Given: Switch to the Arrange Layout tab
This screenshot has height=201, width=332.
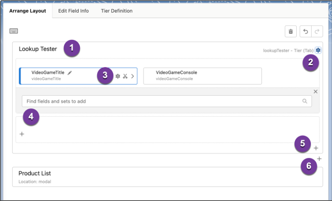Looking at the screenshot, I should [28, 11].
